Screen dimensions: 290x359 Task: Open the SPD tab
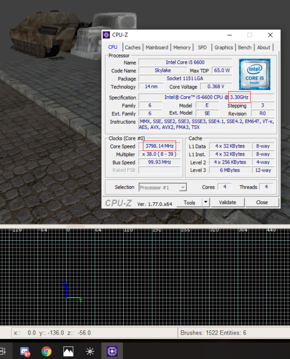[x=202, y=47]
